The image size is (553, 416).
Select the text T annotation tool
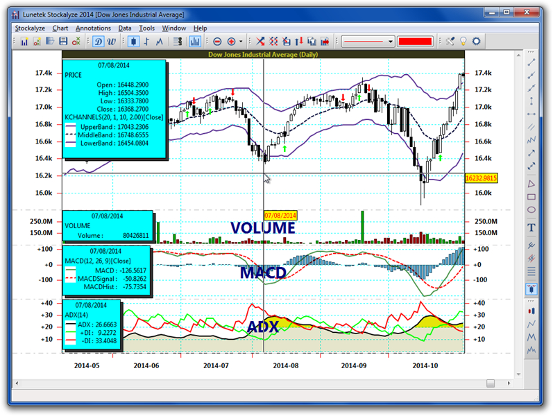click(531, 227)
